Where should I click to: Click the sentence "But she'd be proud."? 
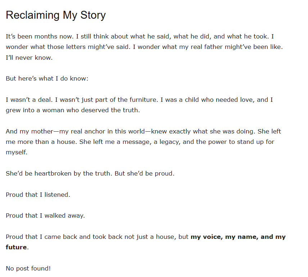(144, 173)
